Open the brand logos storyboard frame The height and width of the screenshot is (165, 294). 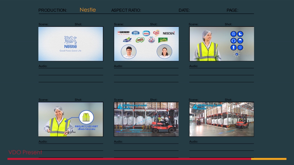coord(146,44)
